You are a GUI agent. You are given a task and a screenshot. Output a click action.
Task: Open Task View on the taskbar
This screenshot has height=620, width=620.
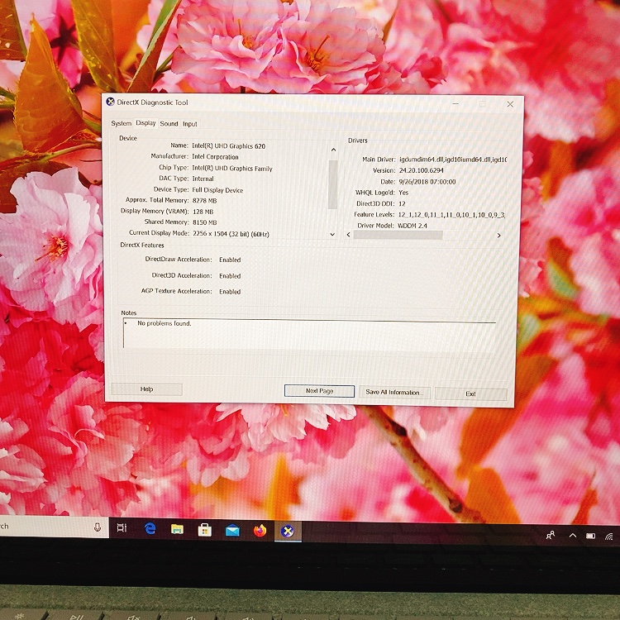122,528
